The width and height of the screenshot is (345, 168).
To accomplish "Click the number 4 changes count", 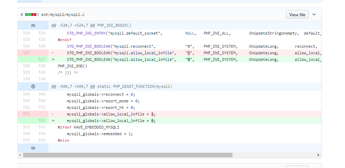I will [21, 15].
